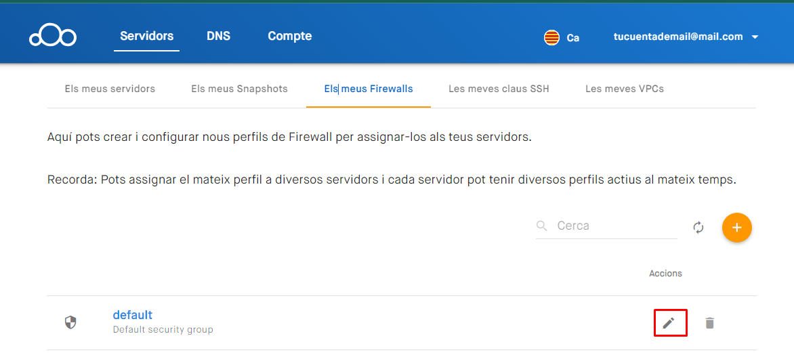Focus the Cerca search field
Viewport: 794px width, 357px height.
tap(613, 226)
